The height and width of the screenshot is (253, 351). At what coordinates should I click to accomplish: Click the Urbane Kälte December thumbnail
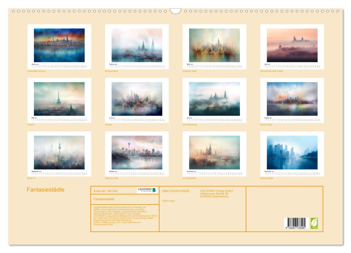point(292,152)
